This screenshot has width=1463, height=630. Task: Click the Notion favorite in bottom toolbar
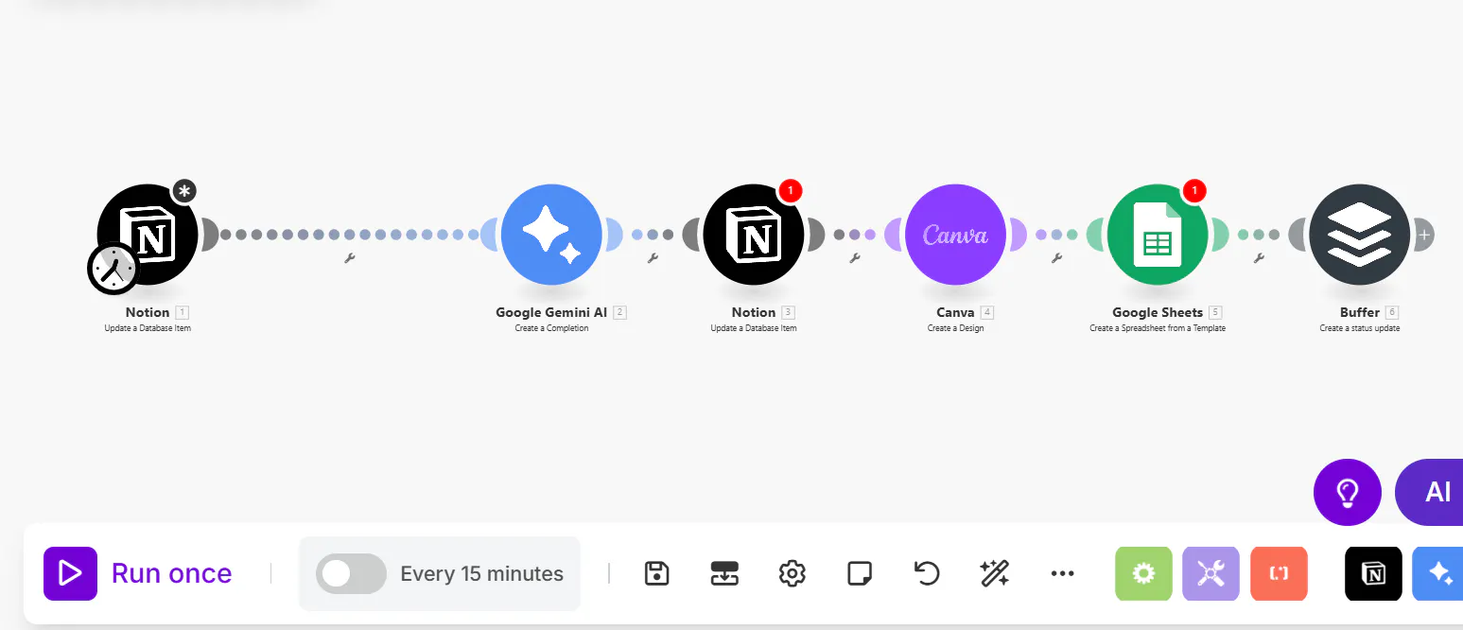click(1374, 573)
